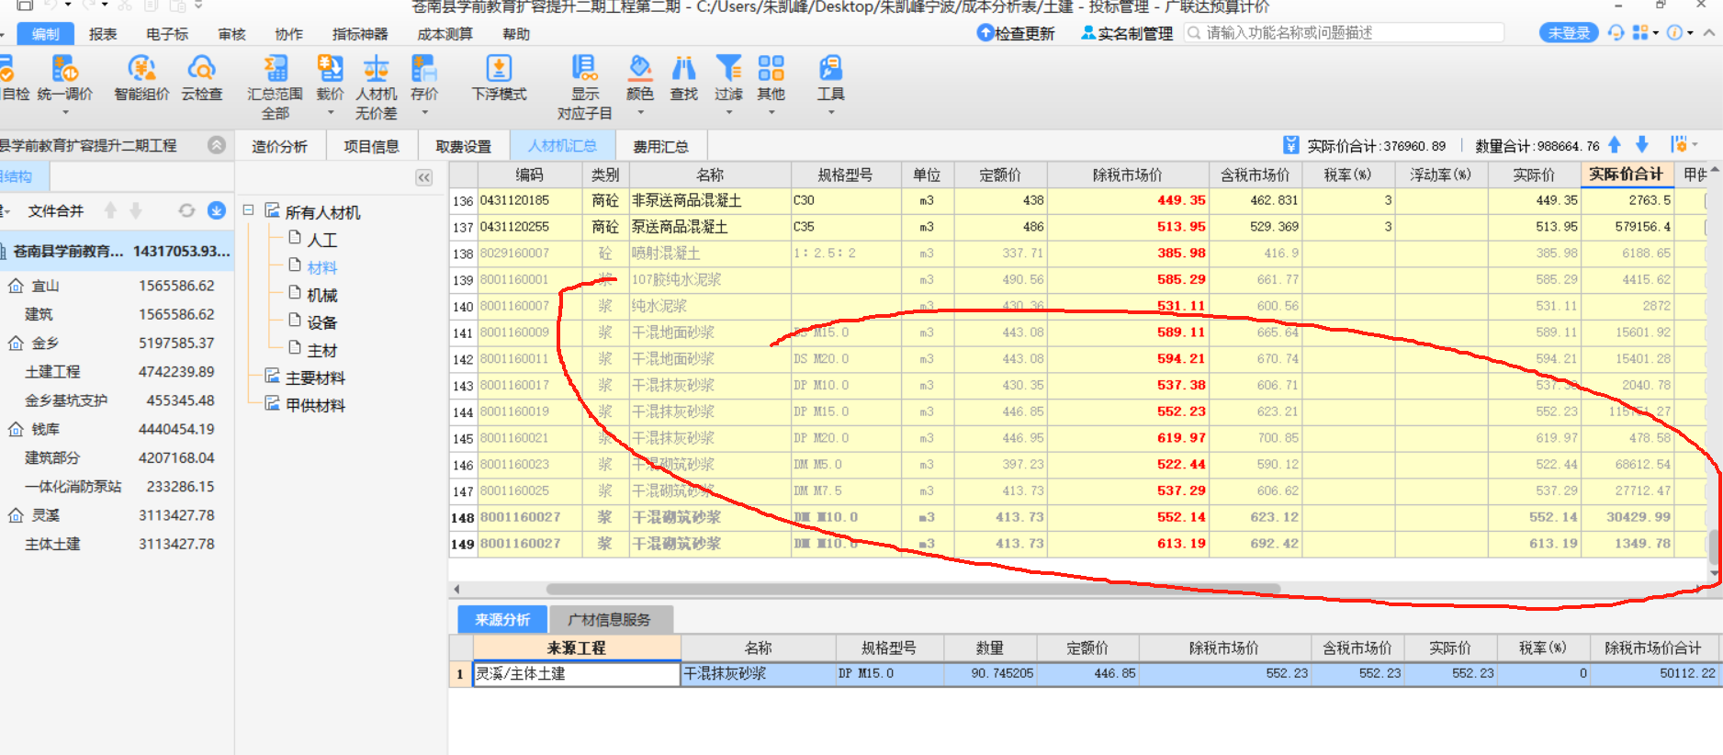Select the 来源分析 tab
Screen dimensions: 1723x755
(502, 620)
